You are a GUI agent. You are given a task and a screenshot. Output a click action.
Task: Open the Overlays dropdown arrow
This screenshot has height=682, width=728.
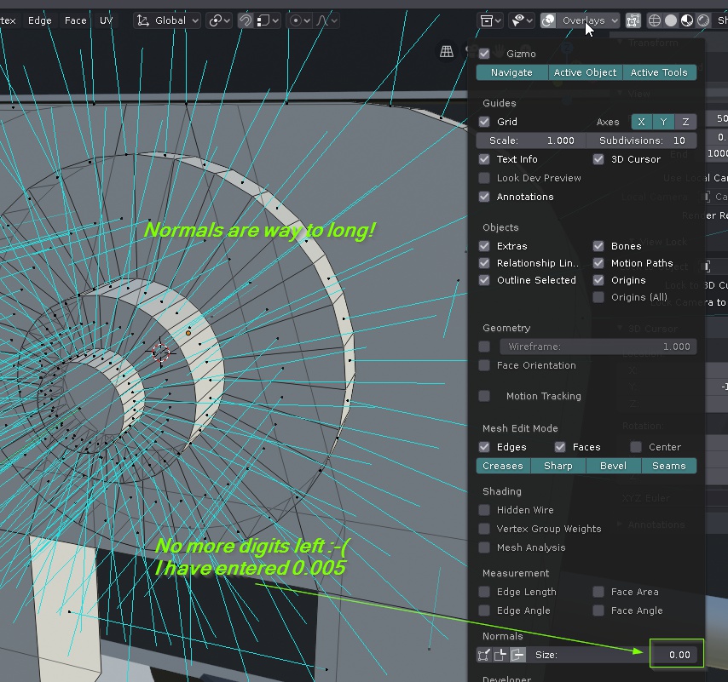coord(615,21)
